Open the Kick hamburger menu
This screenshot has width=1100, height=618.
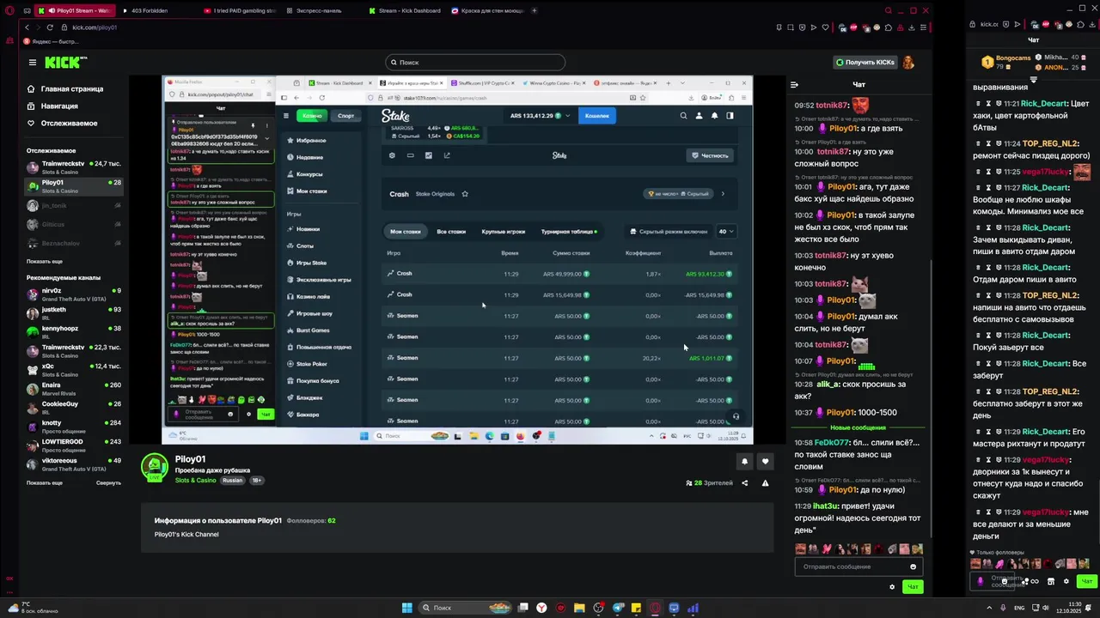32,62
